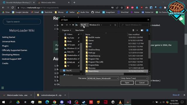Click the wiki Type to search box
The image size is (187, 105).
tap(22, 22)
